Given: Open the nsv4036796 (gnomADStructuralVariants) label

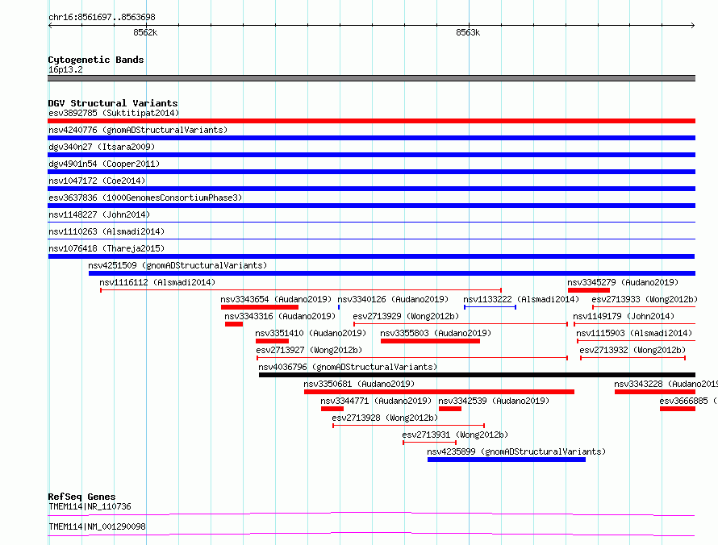Looking at the screenshot, I should point(348,367).
